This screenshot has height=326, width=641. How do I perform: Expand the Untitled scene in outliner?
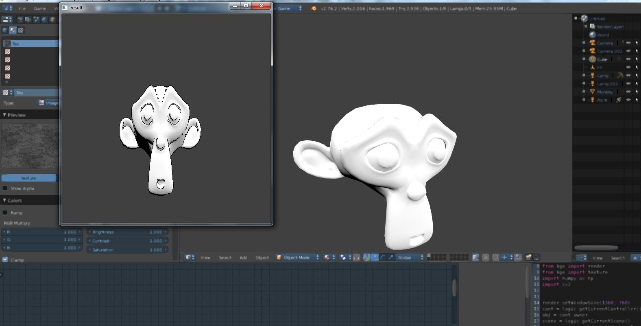click(x=576, y=18)
